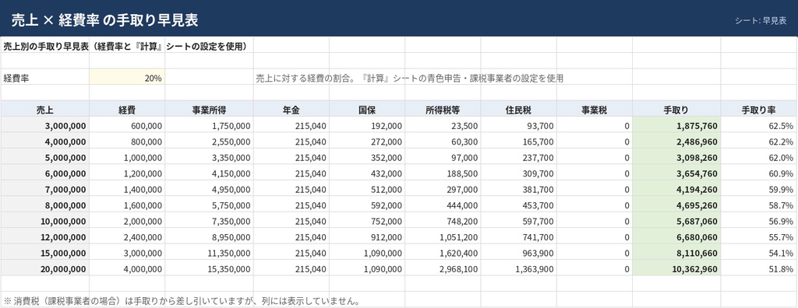Click the 手取り率 cell 51.8%

coord(759,268)
